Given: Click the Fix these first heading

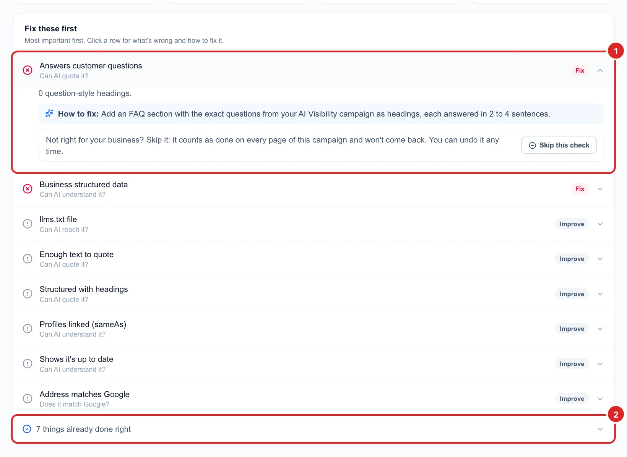Looking at the screenshot, I should [51, 29].
